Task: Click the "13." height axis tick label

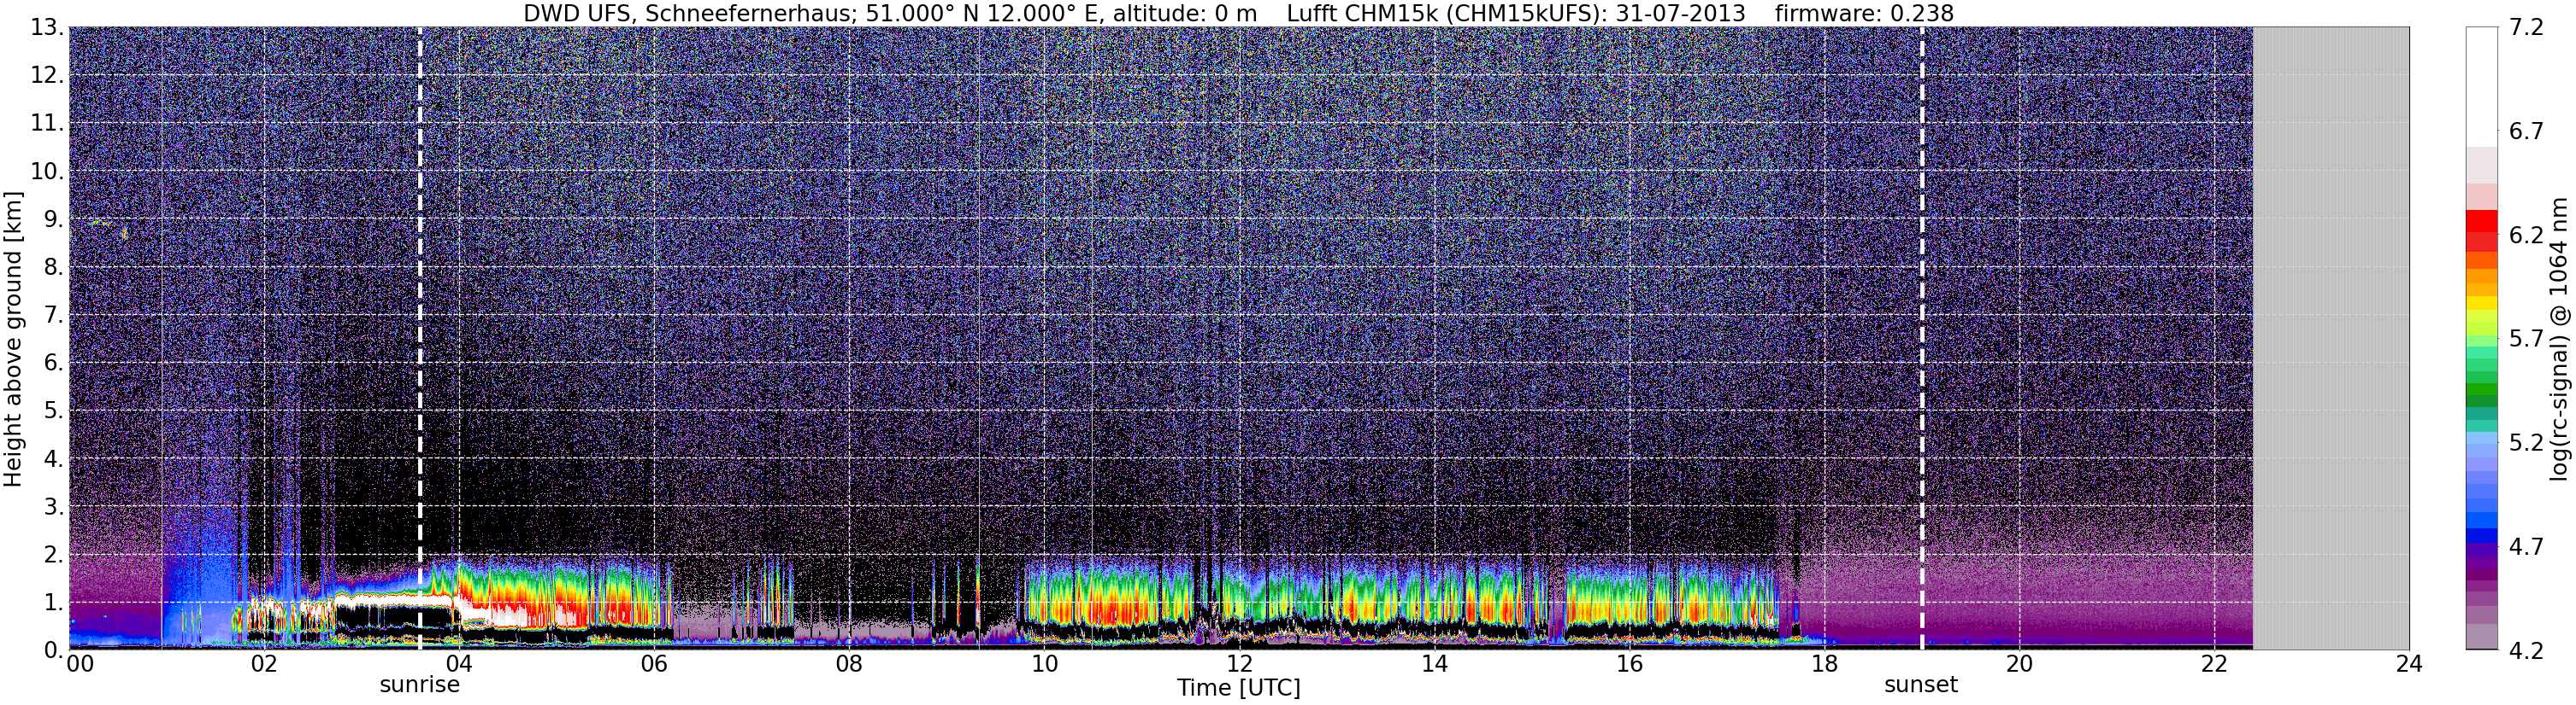Action: [46, 28]
